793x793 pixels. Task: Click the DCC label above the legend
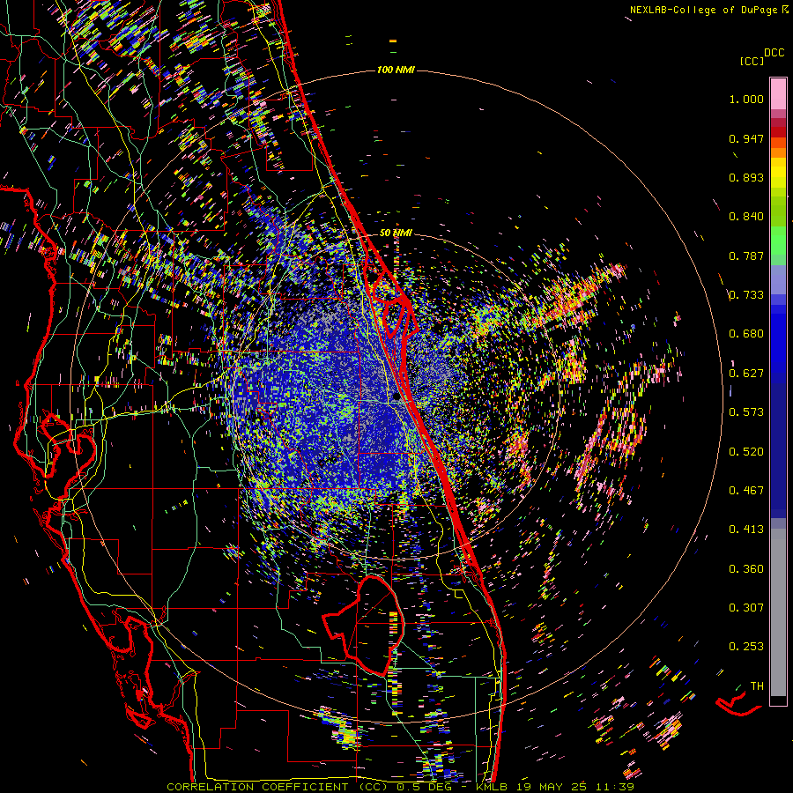tap(774, 53)
